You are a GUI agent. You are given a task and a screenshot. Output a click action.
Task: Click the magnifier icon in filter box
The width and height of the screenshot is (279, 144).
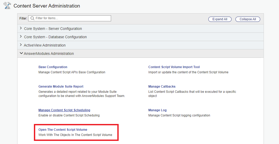[x=32, y=18]
